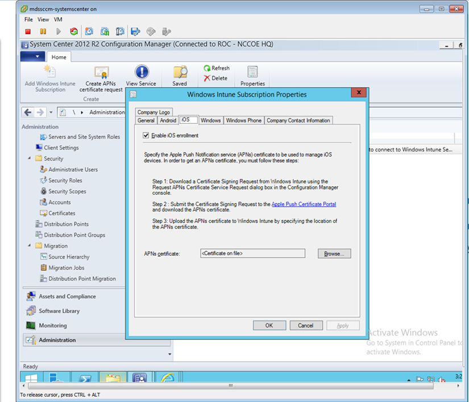Click the APNs certificate input field
This screenshot has height=402, width=469.
253,253
